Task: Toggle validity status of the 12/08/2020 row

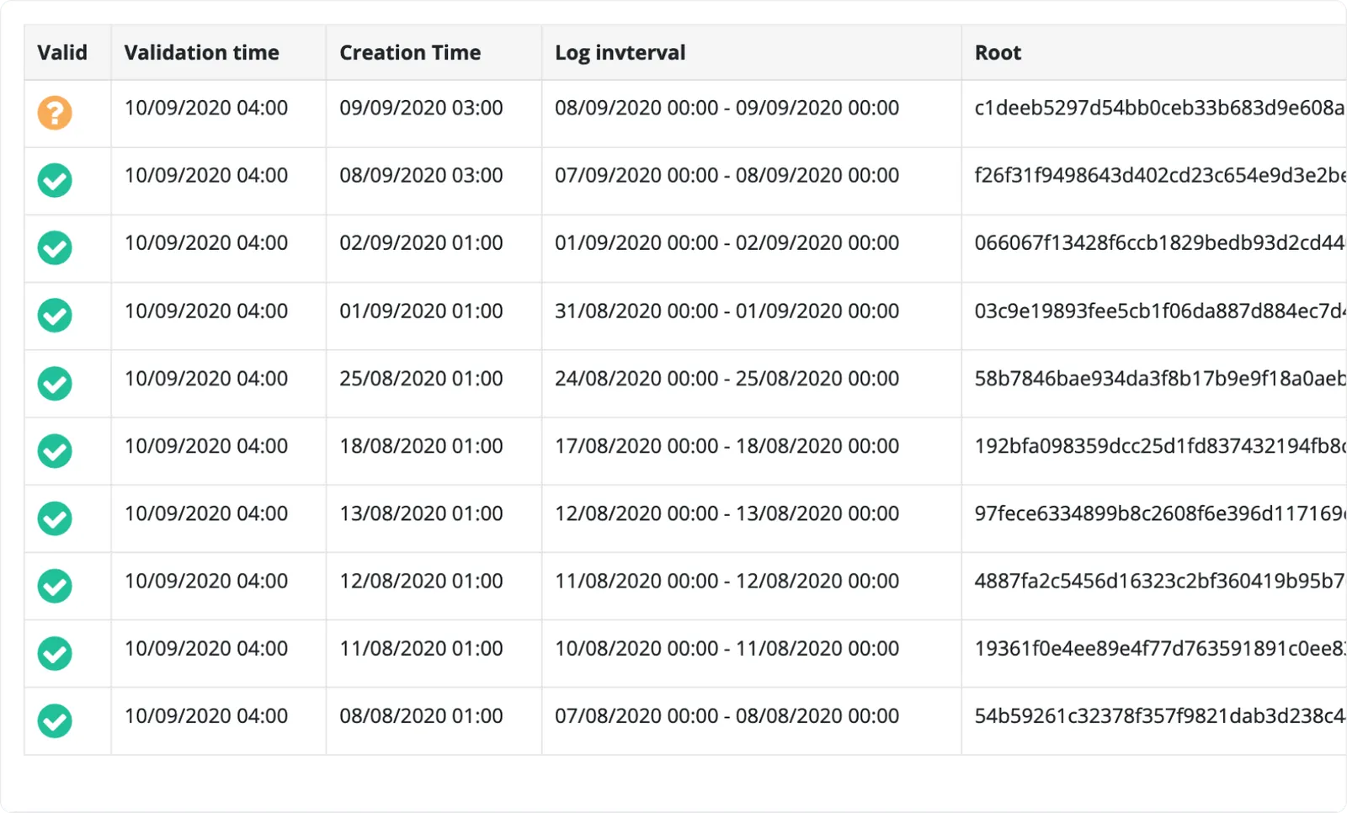Action: (54, 586)
